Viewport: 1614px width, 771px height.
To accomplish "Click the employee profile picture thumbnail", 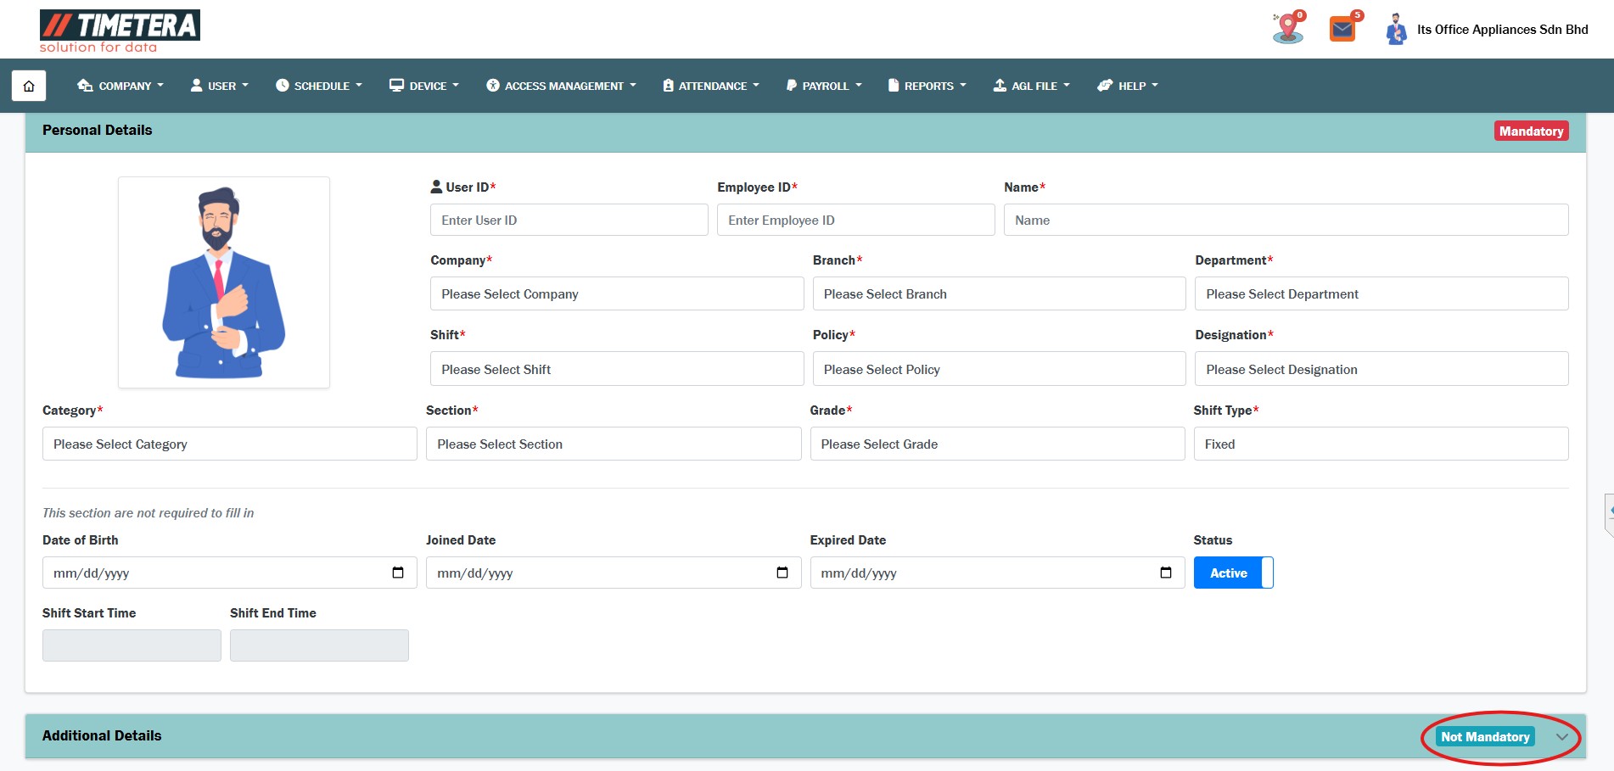I will tap(224, 282).
